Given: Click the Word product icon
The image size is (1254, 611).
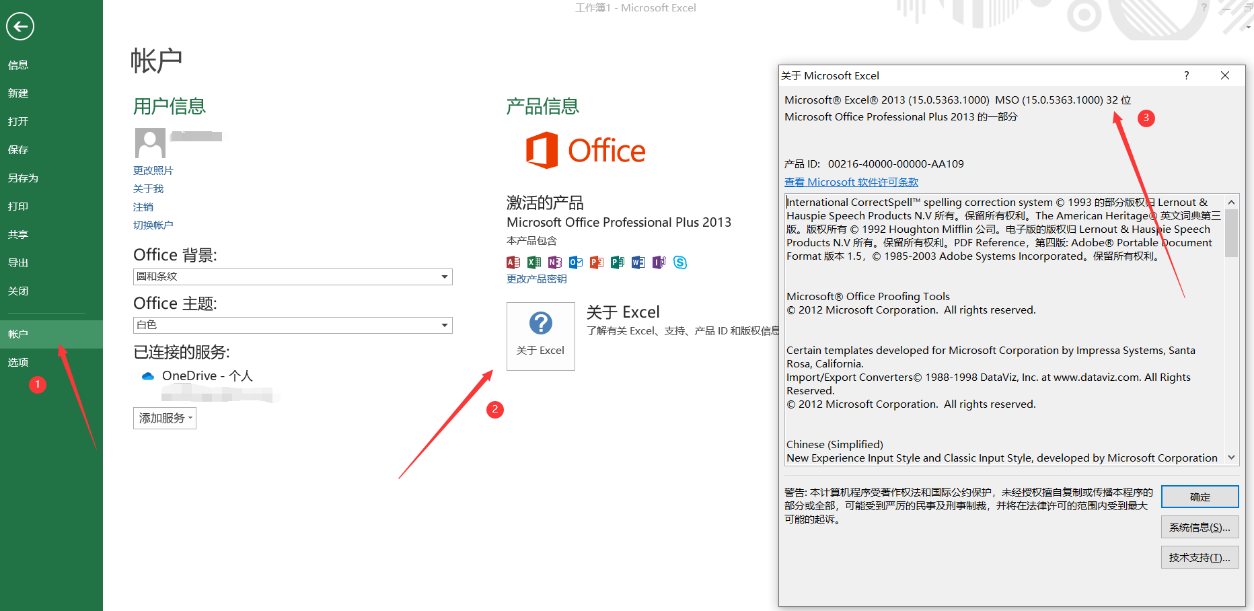Looking at the screenshot, I should tap(638, 262).
